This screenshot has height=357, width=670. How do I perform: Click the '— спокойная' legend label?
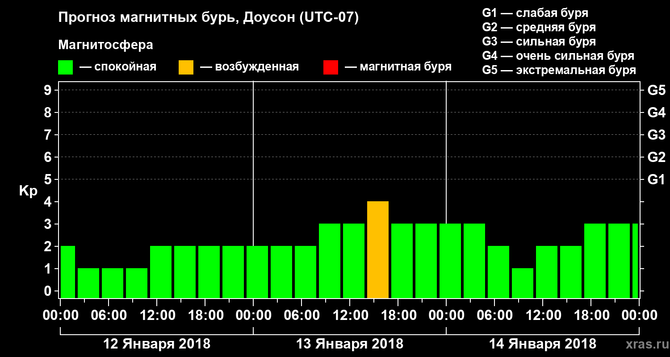[118, 67]
